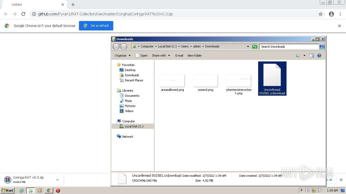Click Coringa-RAT v0.3.zip download item
Viewport: 346px width, 194px height.
tap(28, 179)
